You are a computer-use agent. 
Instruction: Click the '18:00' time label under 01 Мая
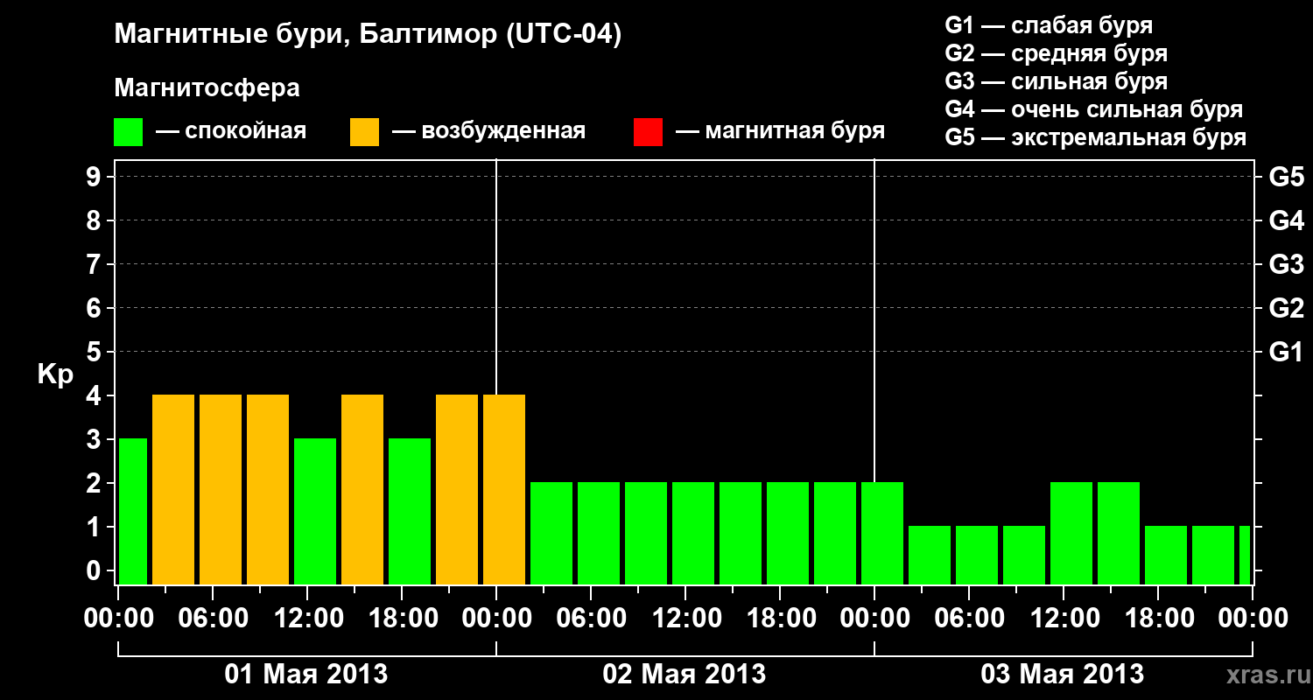402,619
